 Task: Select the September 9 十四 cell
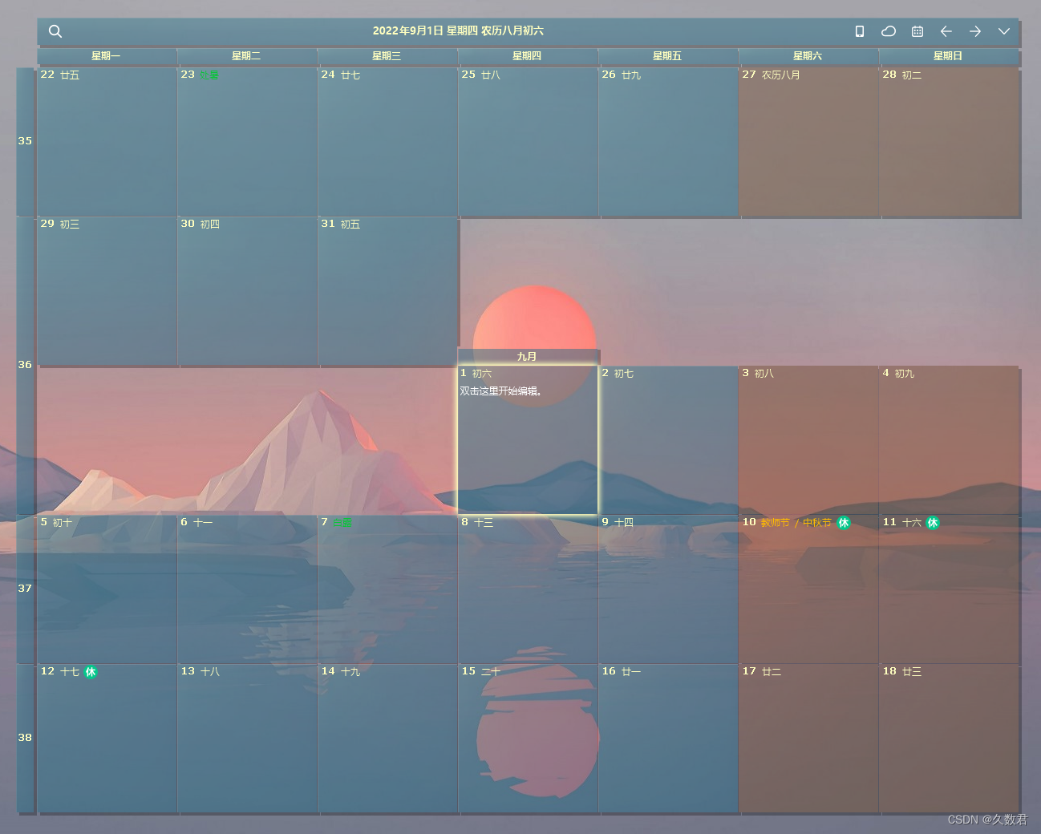point(668,589)
